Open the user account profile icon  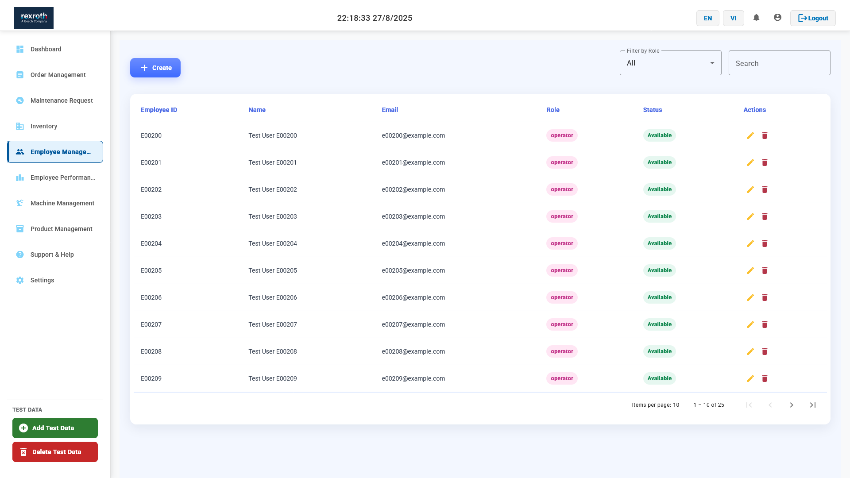(x=777, y=18)
